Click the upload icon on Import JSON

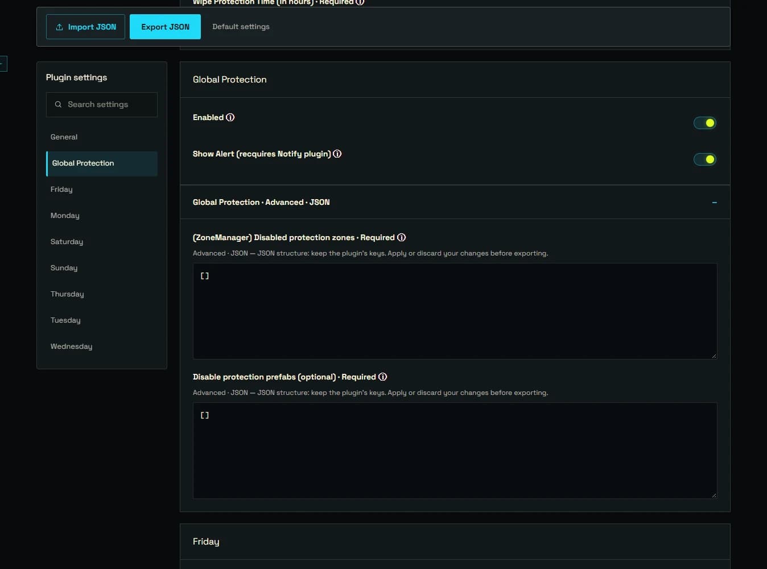(59, 27)
